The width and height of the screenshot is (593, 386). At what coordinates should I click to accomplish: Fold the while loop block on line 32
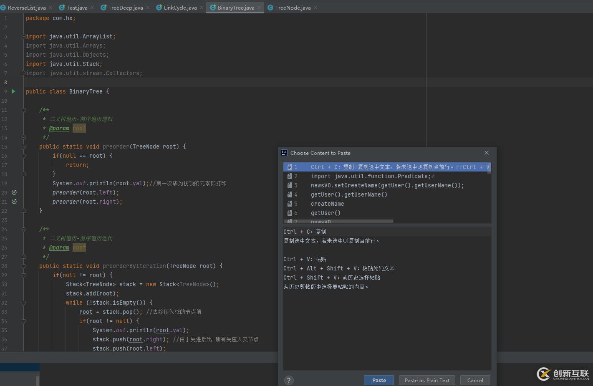(23, 303)
